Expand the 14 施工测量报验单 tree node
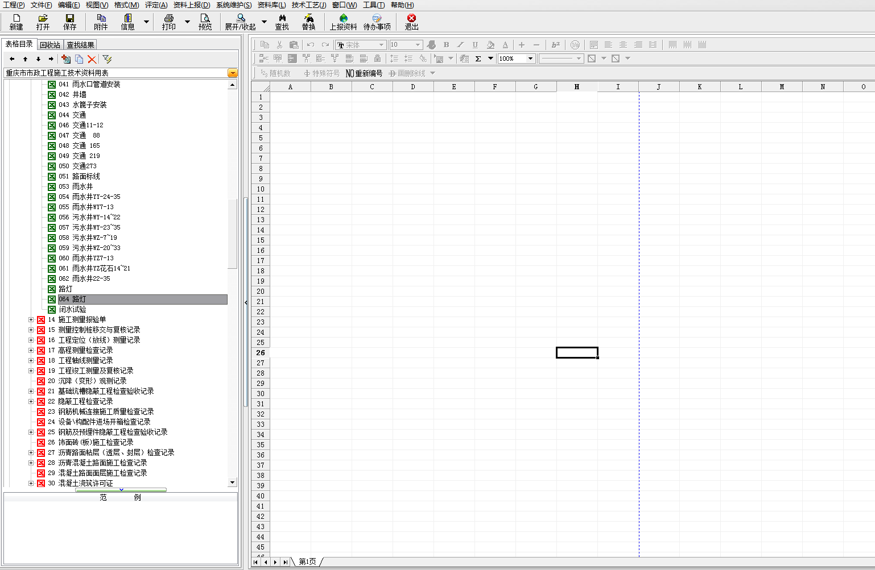The width and height of the screenshot is (875, 570). tap(31, 320)
